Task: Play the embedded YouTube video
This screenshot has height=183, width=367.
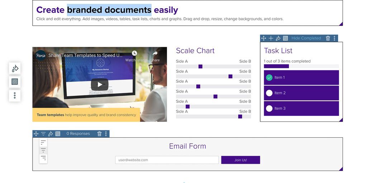Action: coord(100,84)
